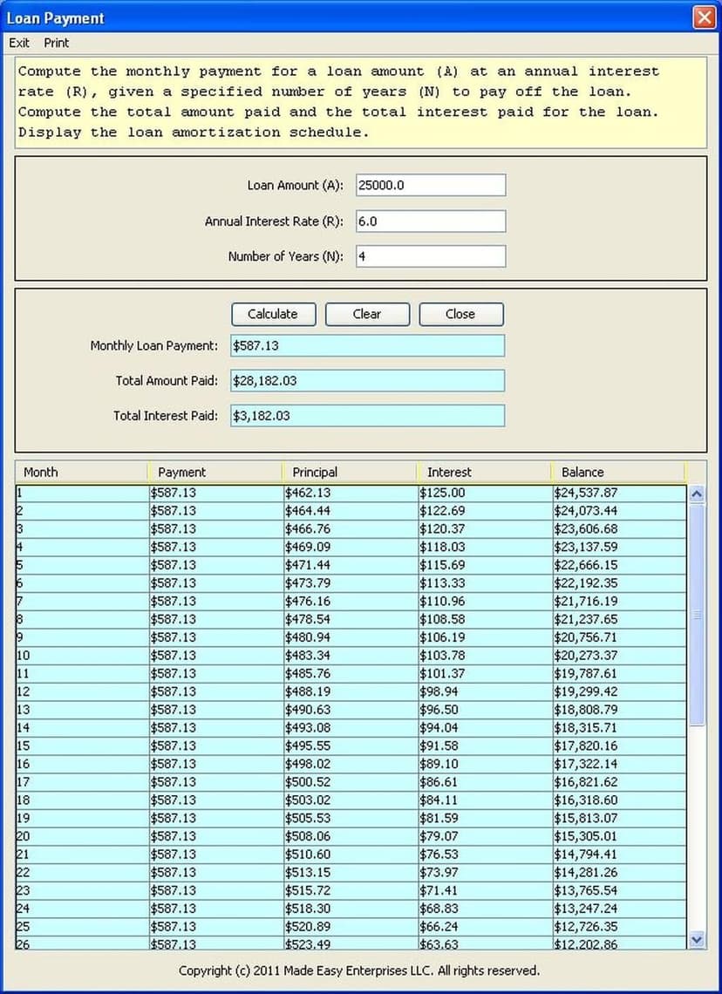Click the Clear button
This screenshot has width=722, height=994.
(367, 314)
